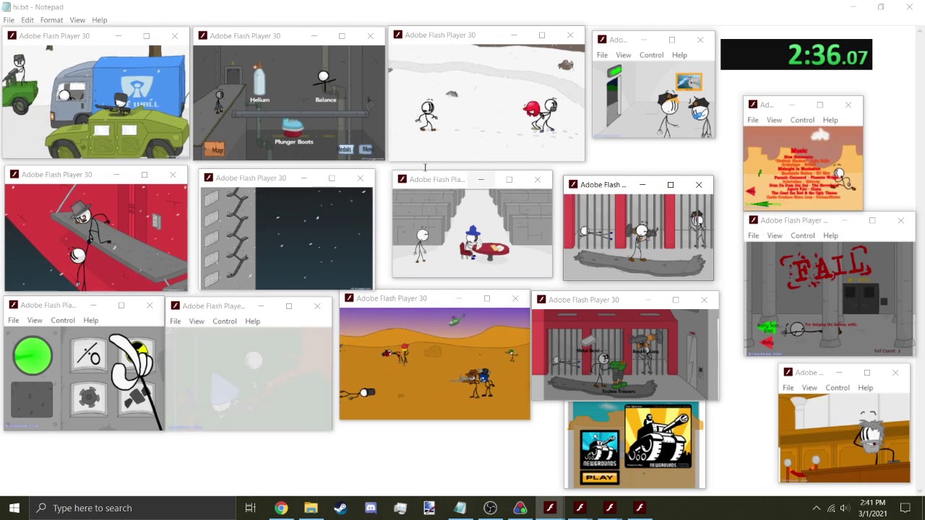Open View menu in FAIL screen Flash window

point(774,235)
